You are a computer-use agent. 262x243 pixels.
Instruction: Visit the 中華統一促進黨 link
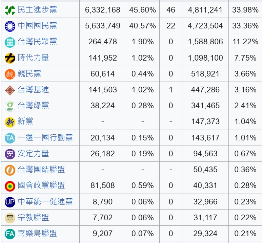pyautogui.click(x=45, y=201)
